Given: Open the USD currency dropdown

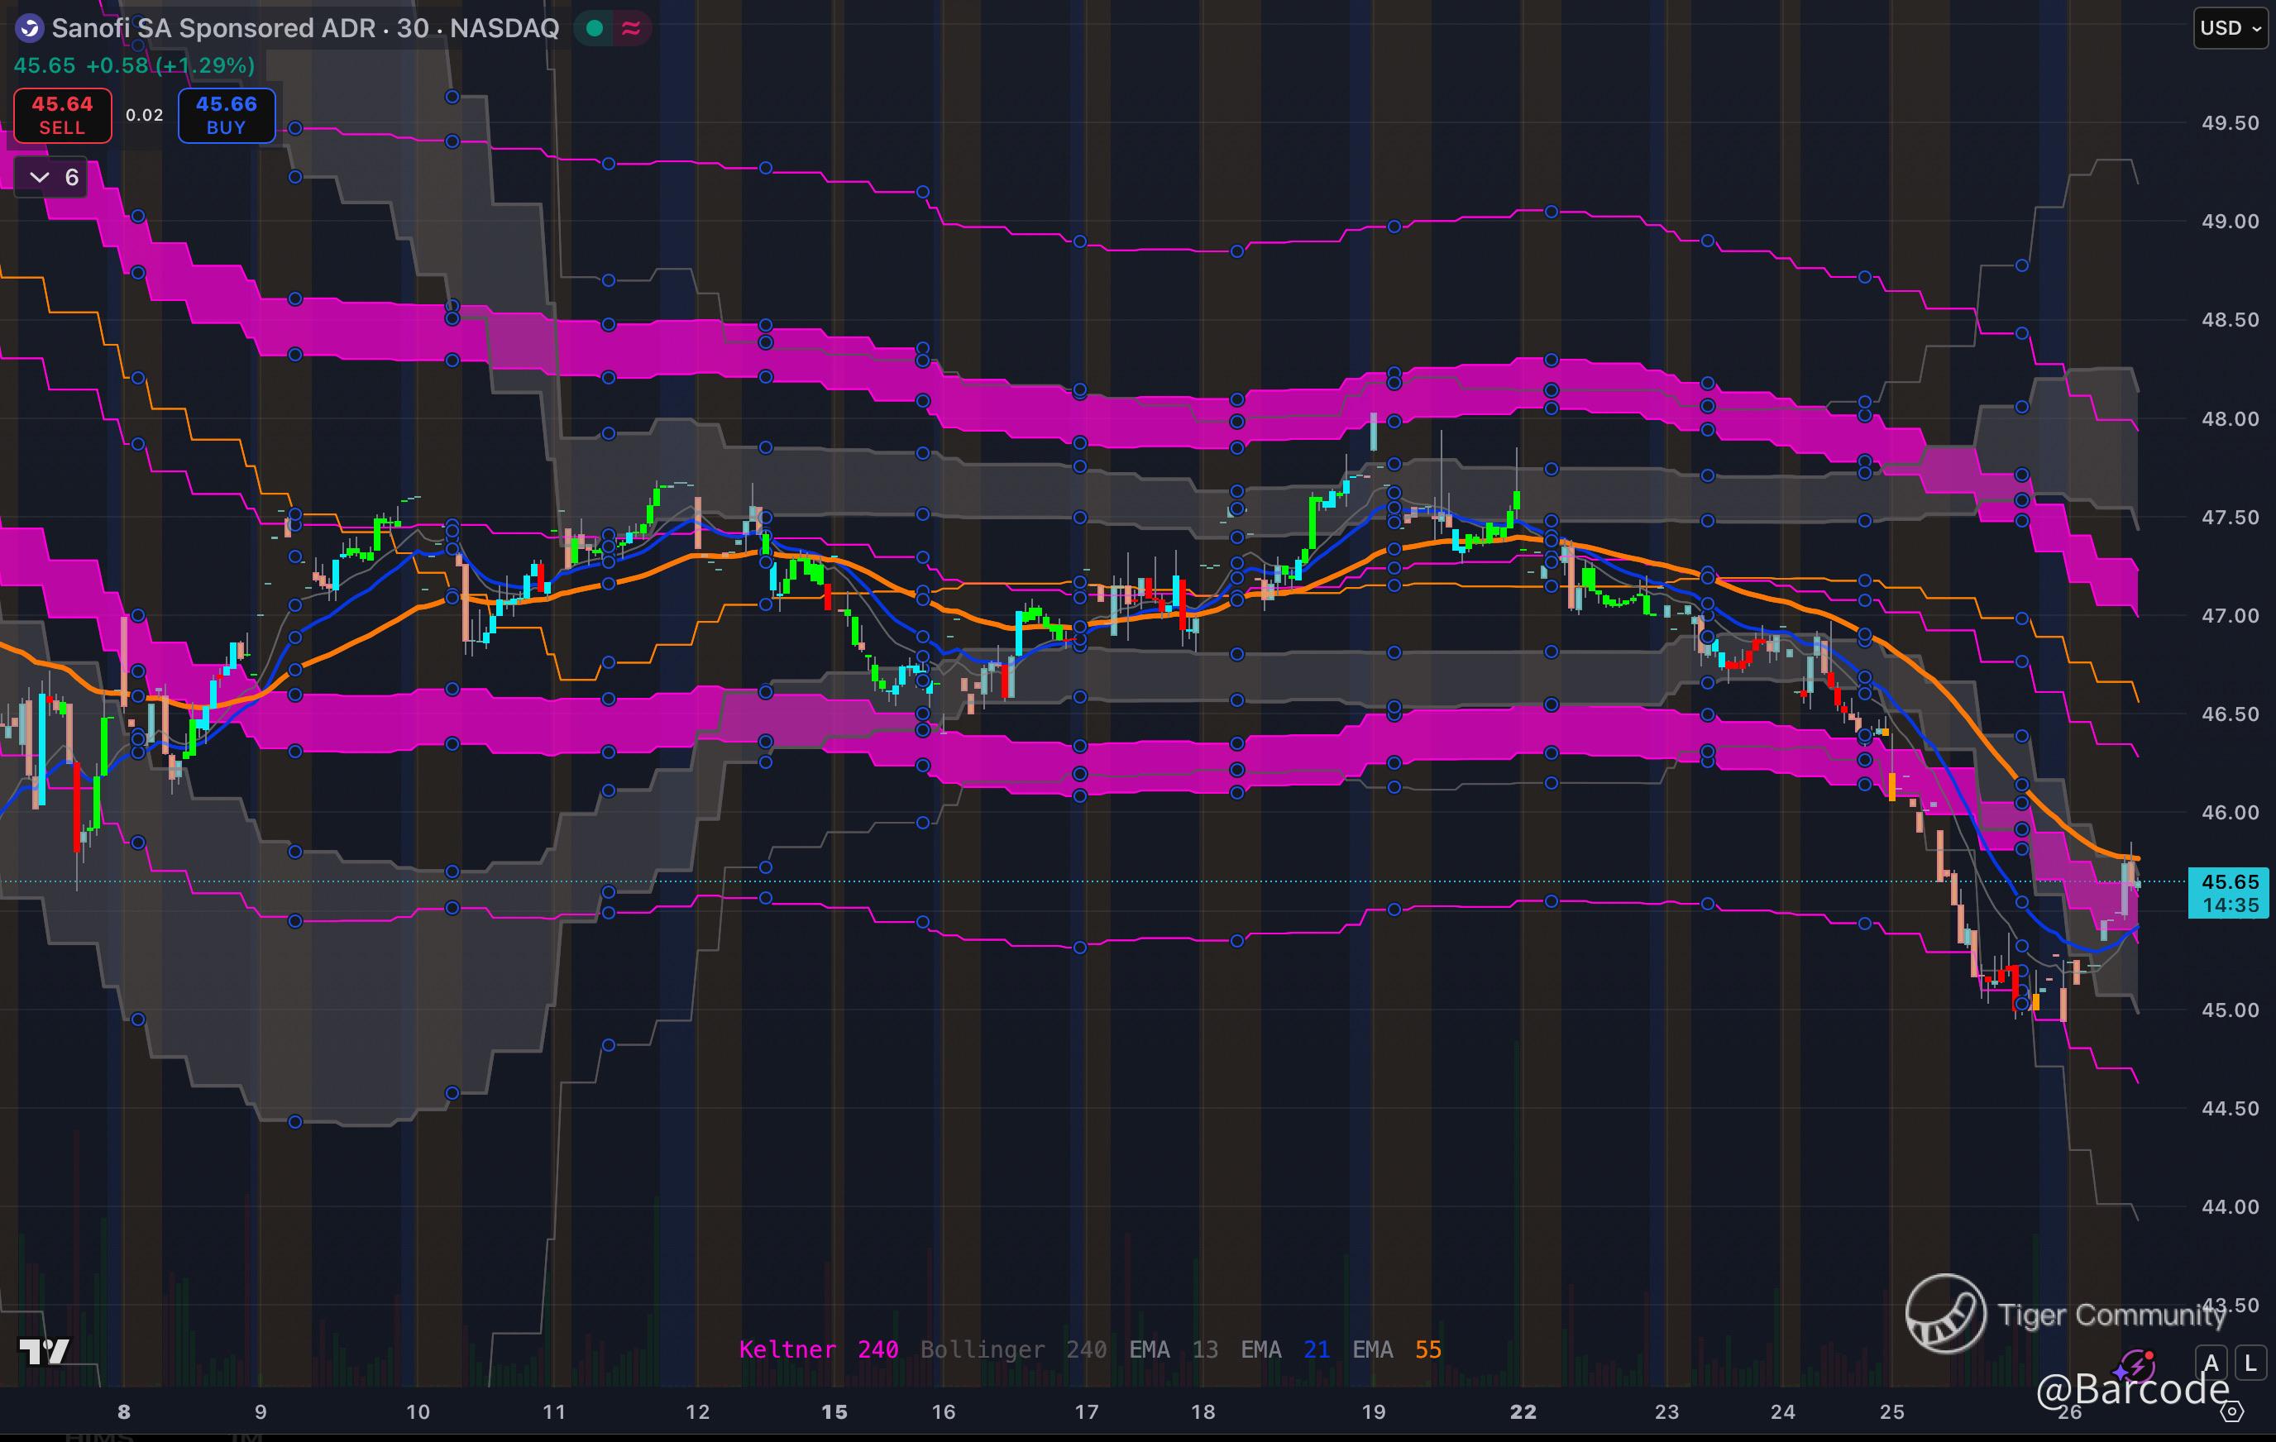Looking at the screenshot, I should (2230, 28).
